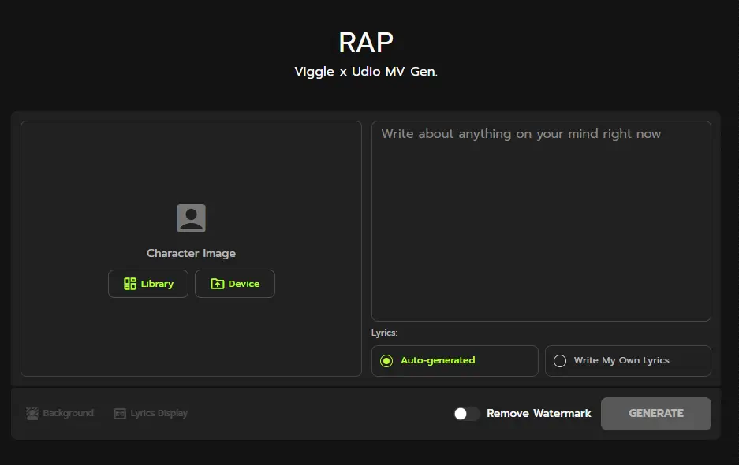Select the Auto-generated radio circle

tap(386, 361)
